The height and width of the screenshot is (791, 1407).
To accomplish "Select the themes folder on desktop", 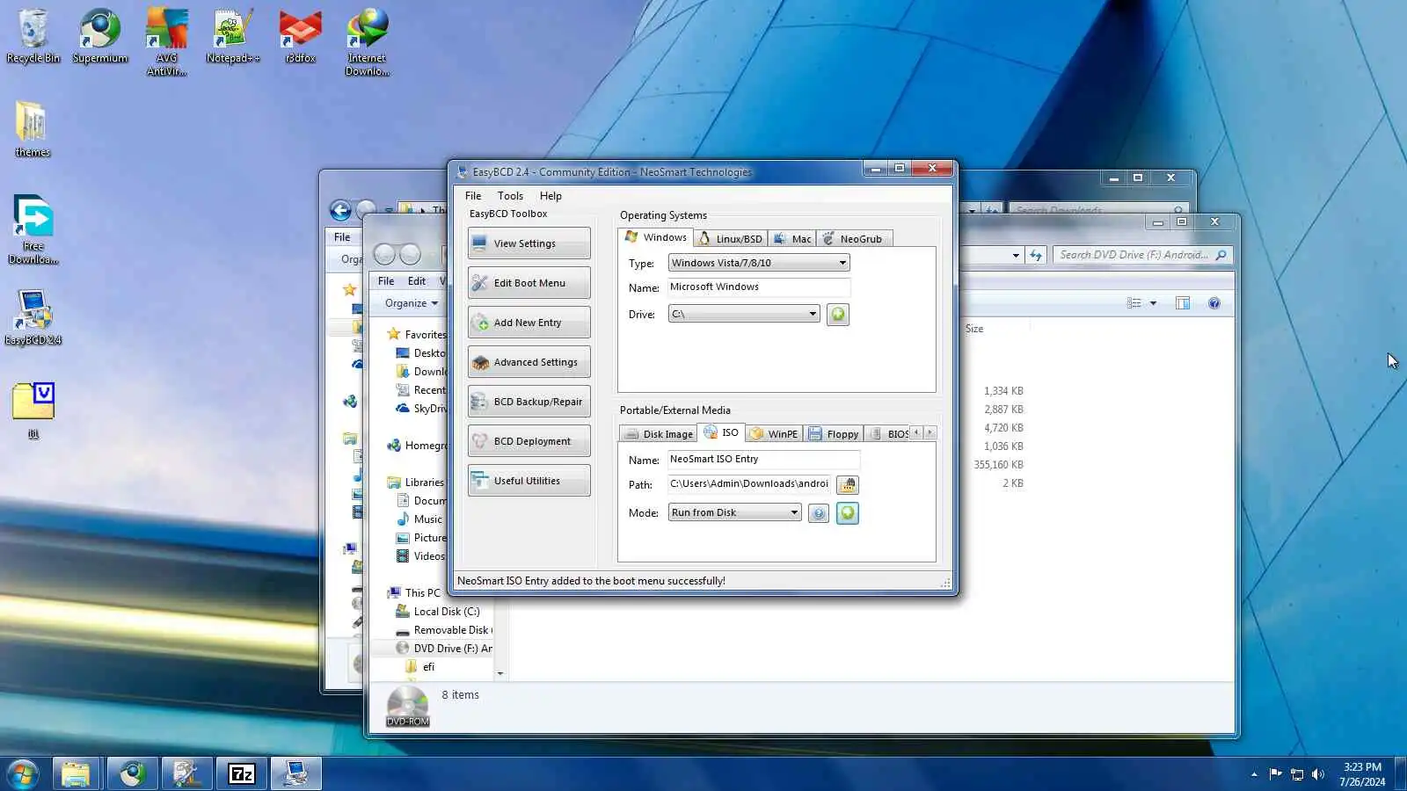I will 33,129.
